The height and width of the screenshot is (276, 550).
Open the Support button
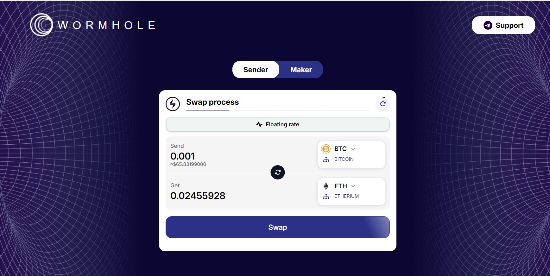pos(503,25)
